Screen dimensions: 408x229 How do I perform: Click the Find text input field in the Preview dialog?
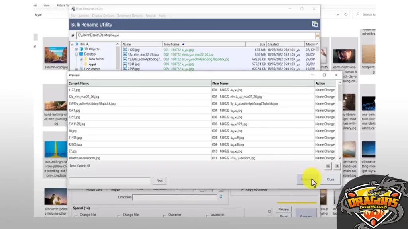point(110,181)
